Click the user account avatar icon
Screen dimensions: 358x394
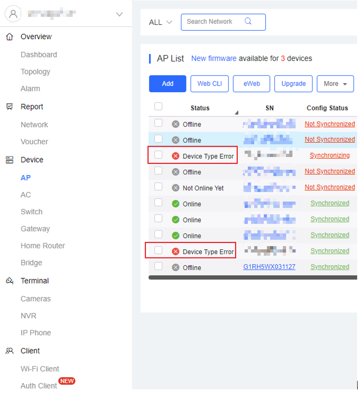click(x=13, y=14)
